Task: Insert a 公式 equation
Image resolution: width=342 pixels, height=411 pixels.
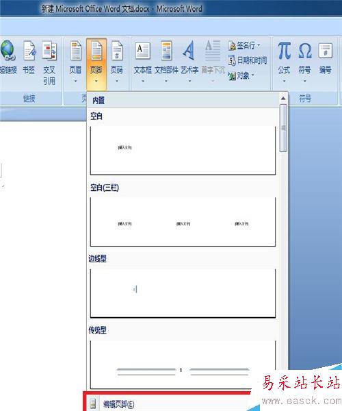Action: click(x=284, y=62)
